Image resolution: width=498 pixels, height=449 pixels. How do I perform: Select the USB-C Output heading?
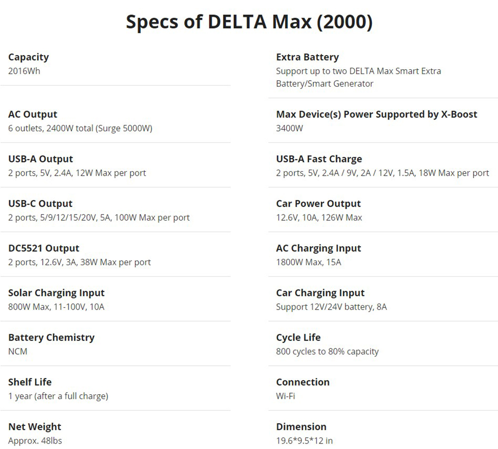pos(40,204)
